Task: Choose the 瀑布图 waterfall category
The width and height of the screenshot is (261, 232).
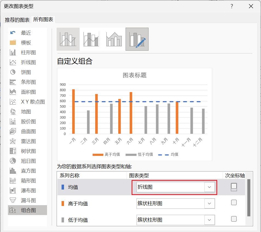Action: click(27, 190)
